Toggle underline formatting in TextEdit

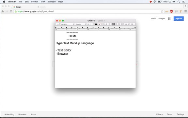coord(109,24)
